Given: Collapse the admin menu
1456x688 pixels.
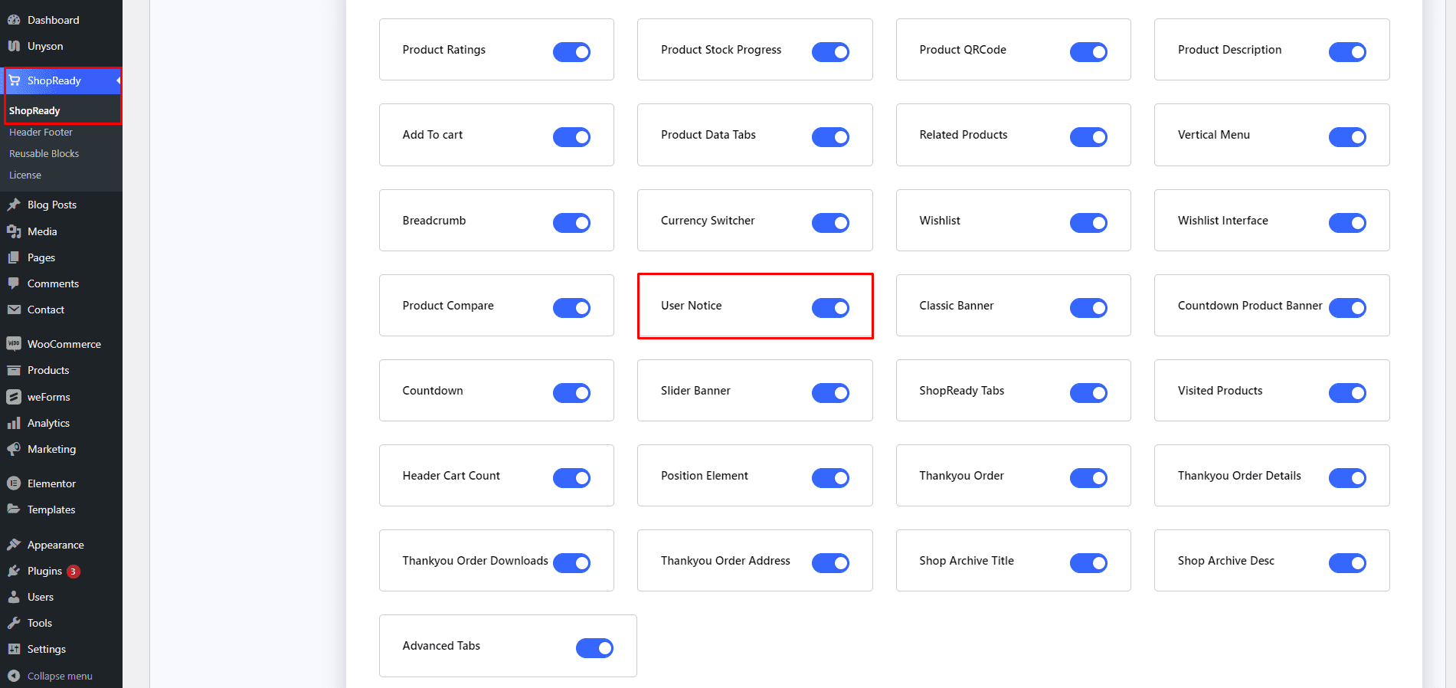Looking at the screenshot, I should click(x=59, y=676).
